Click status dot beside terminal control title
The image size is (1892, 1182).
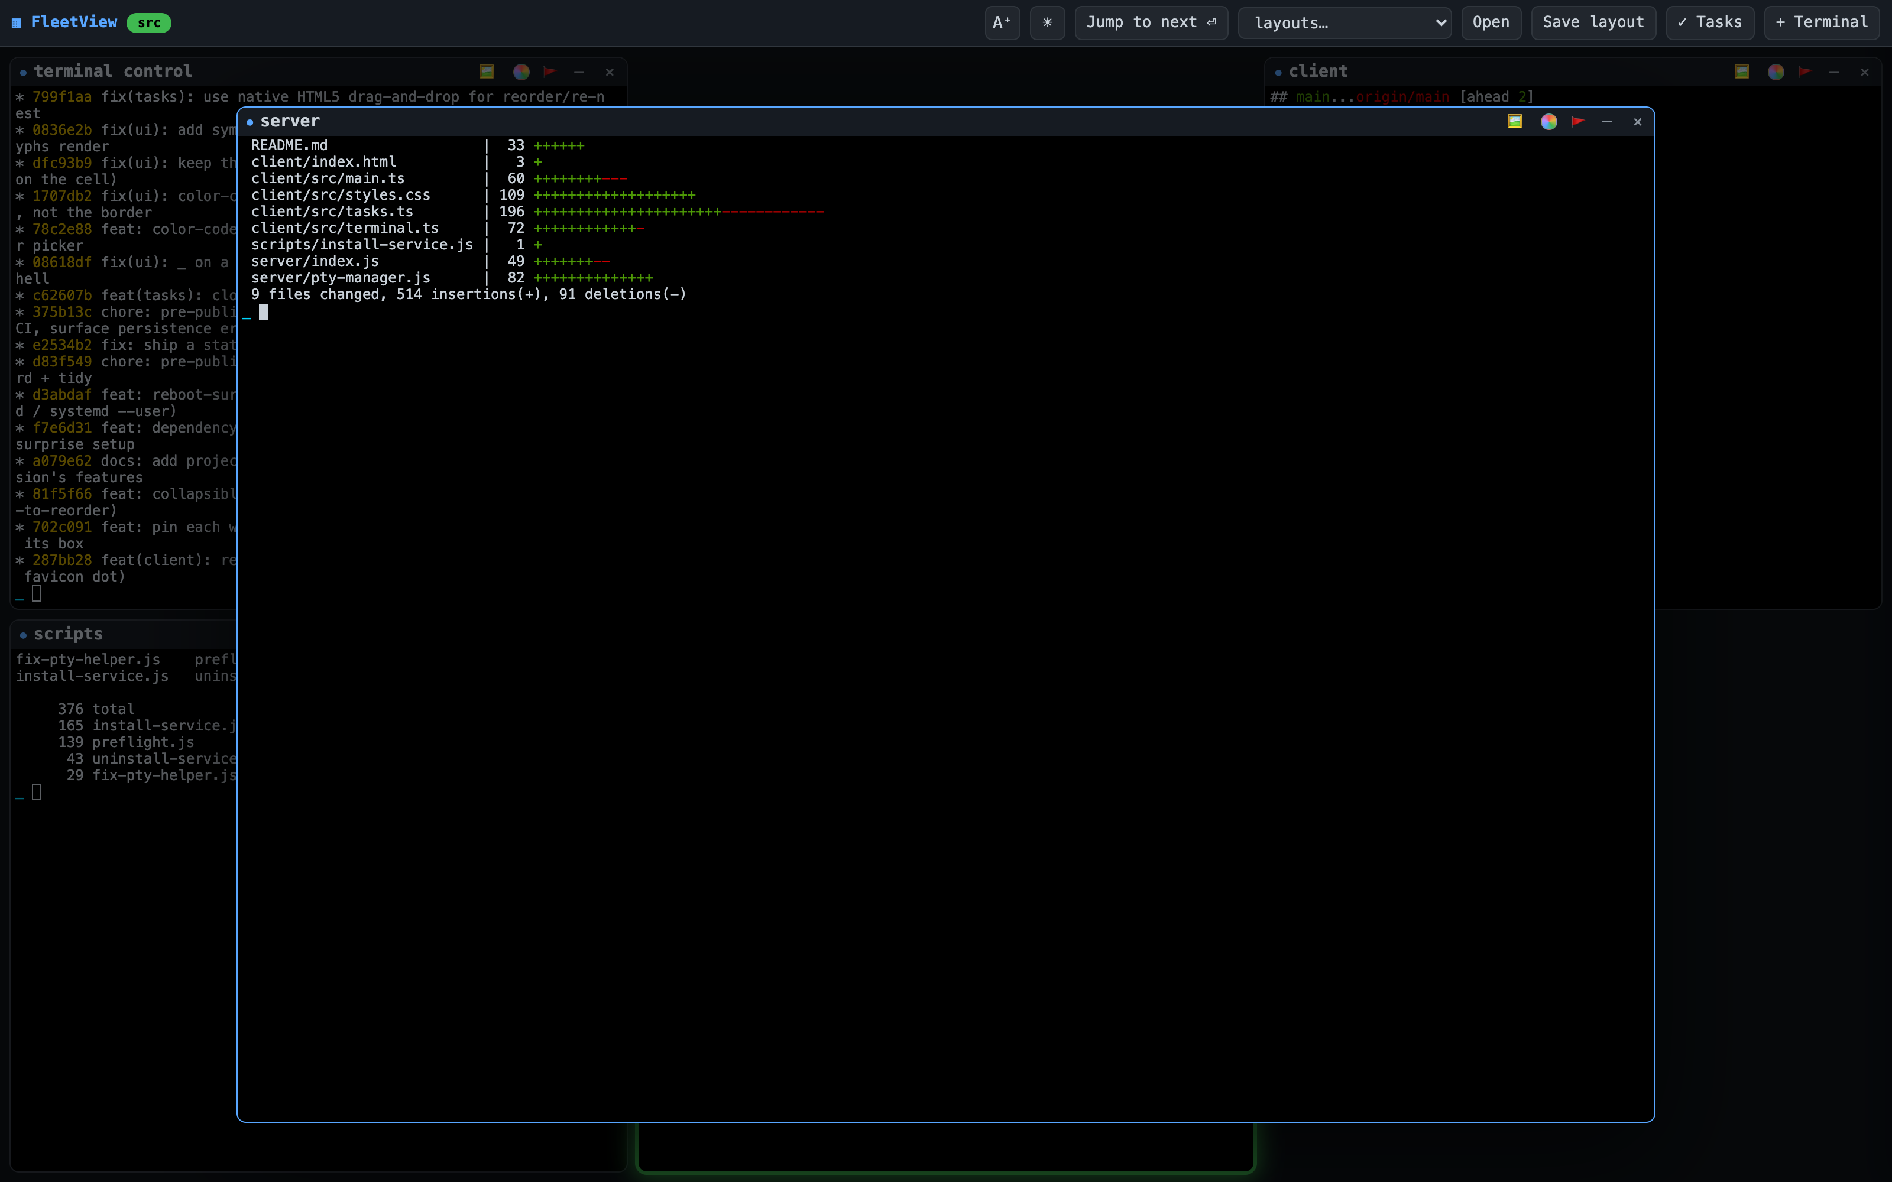click(x=24, y=73)
